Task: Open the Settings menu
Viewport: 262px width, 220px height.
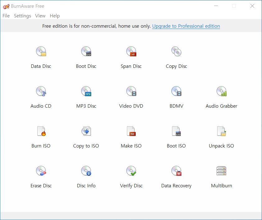Action: [22, 16]
